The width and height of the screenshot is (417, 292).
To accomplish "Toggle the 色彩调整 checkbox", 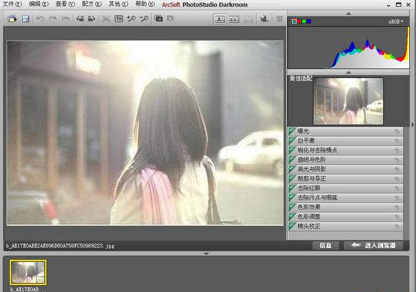I will pyautogui.click(x=292, y=217).
